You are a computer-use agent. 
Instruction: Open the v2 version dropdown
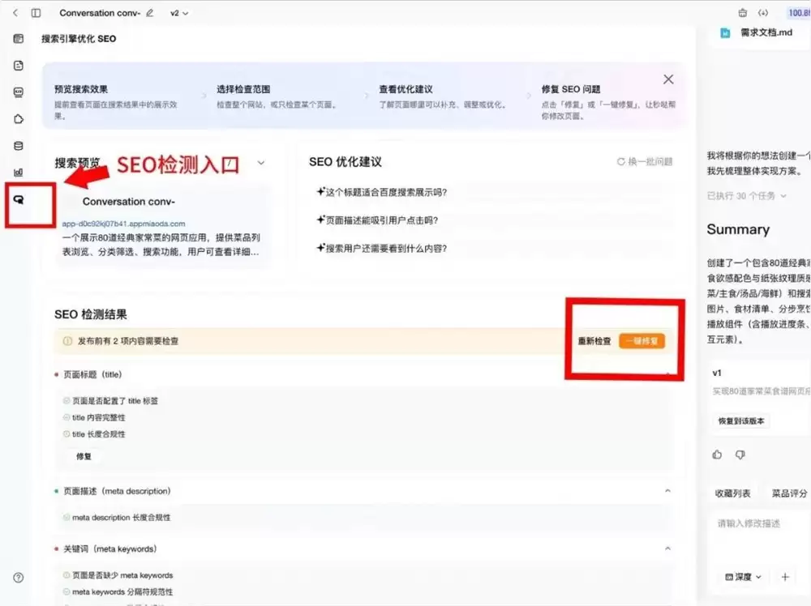pyautogui.click(x=179, y=13)
